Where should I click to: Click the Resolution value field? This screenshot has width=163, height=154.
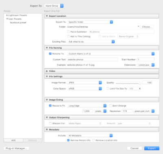click(x=127, y=111)
